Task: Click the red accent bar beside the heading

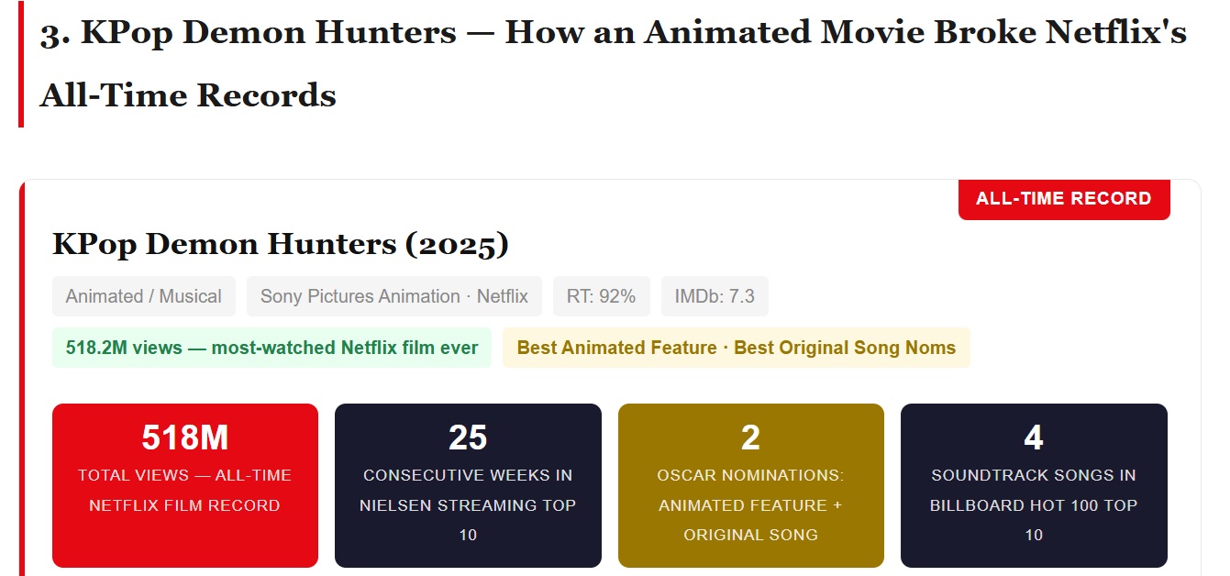Action: (20, 64)
